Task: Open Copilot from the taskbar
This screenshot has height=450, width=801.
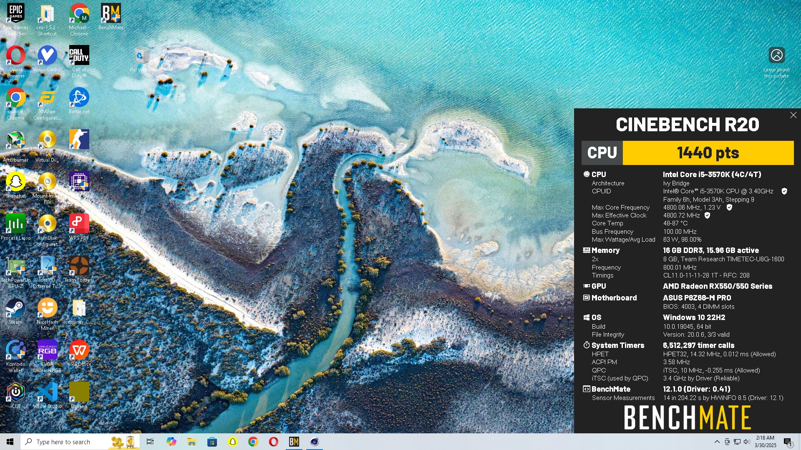Action: coord(171,442)
